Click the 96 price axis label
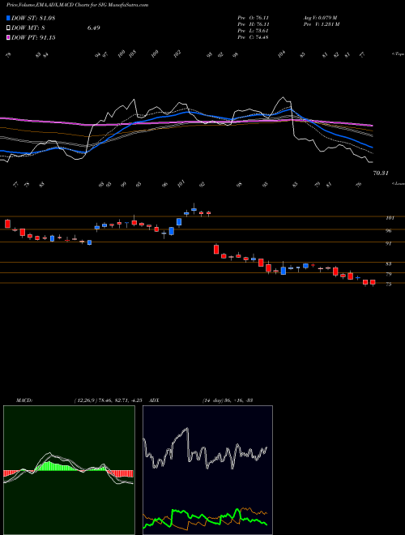This screenshot has height=535, width=405. [x=389, y=231]
